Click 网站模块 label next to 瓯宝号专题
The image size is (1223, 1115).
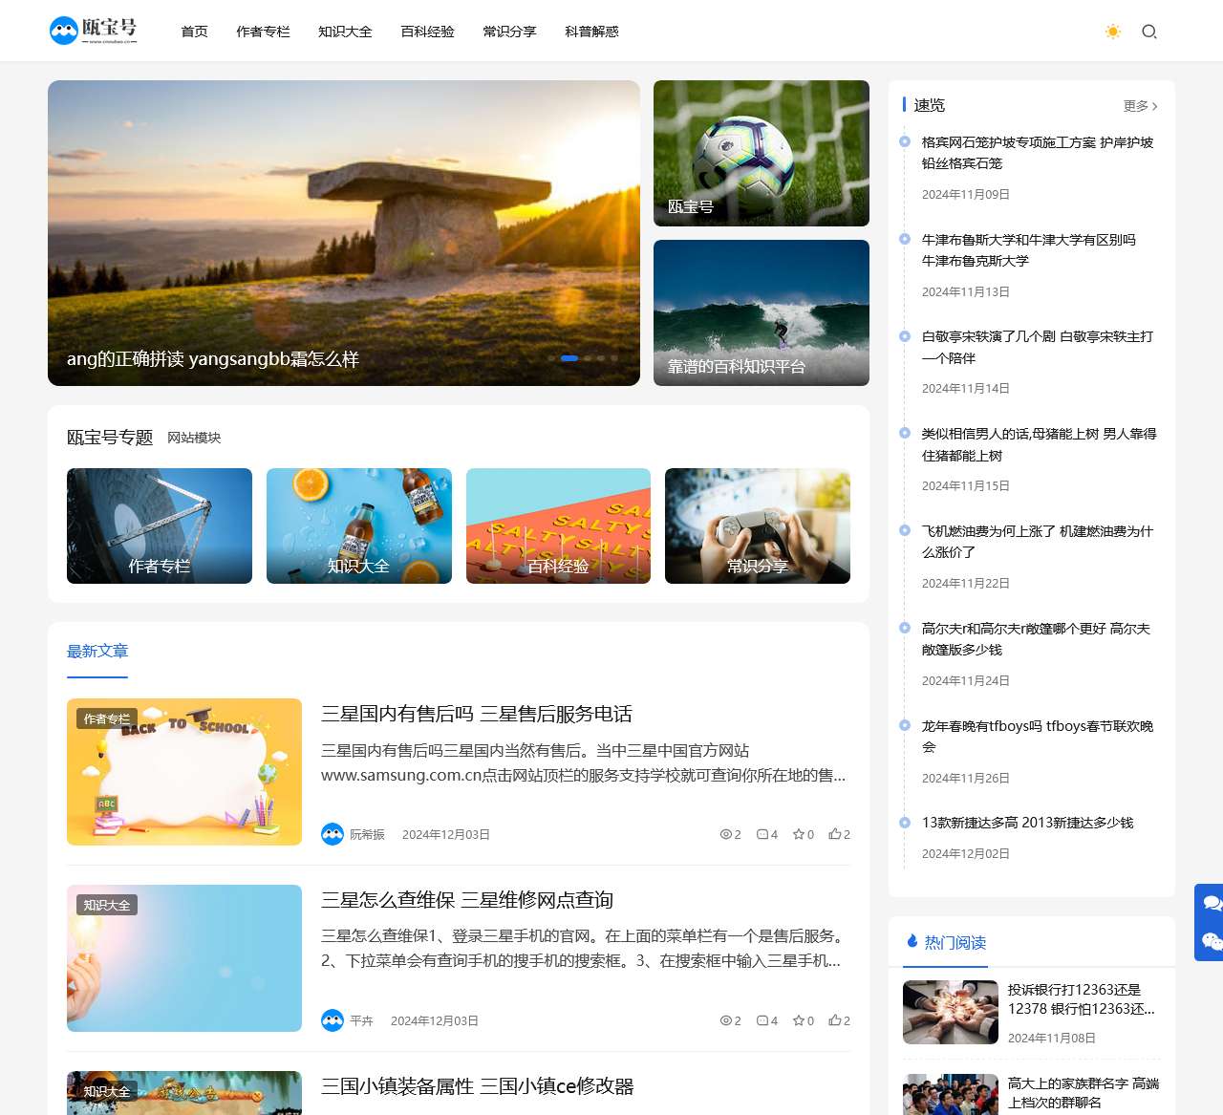pos(194,438)
